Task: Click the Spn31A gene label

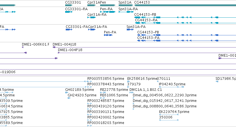Action: click(125, 2)
